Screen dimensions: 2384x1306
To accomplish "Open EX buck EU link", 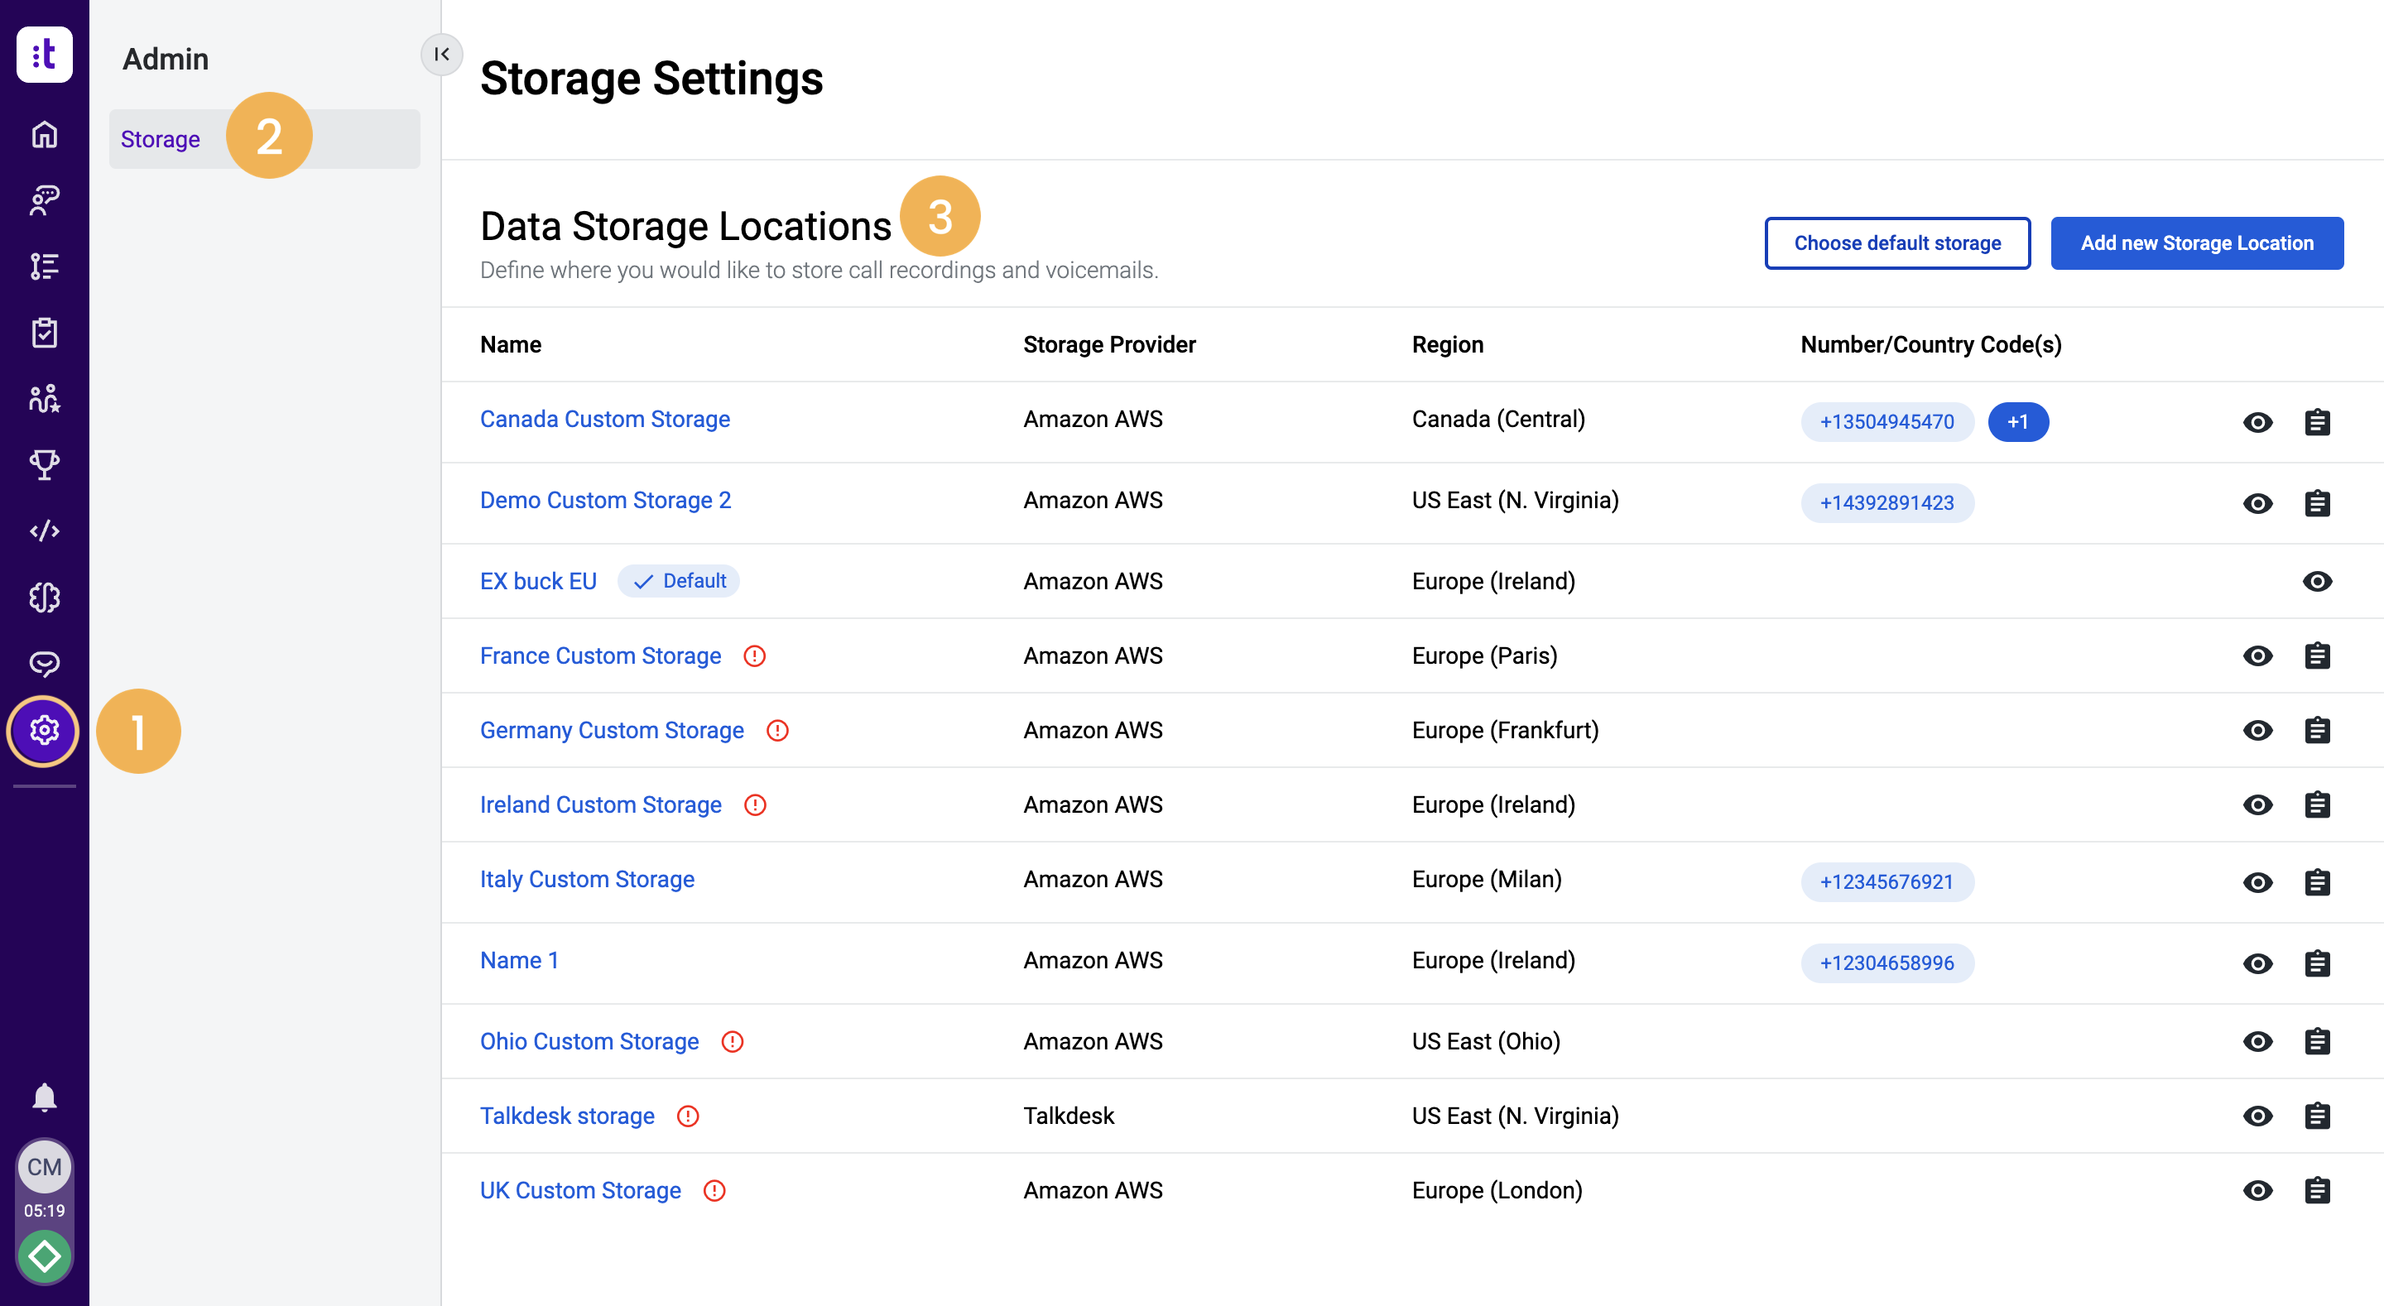I will (539, 581).
